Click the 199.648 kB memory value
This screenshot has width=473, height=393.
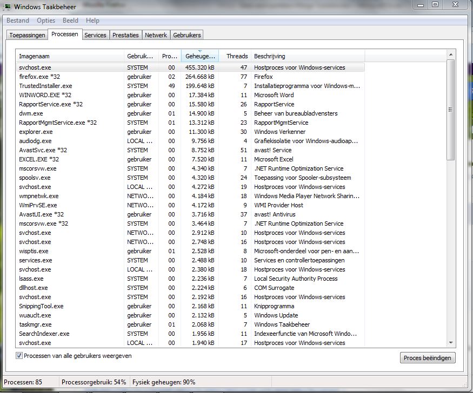[x=199, y=86]
